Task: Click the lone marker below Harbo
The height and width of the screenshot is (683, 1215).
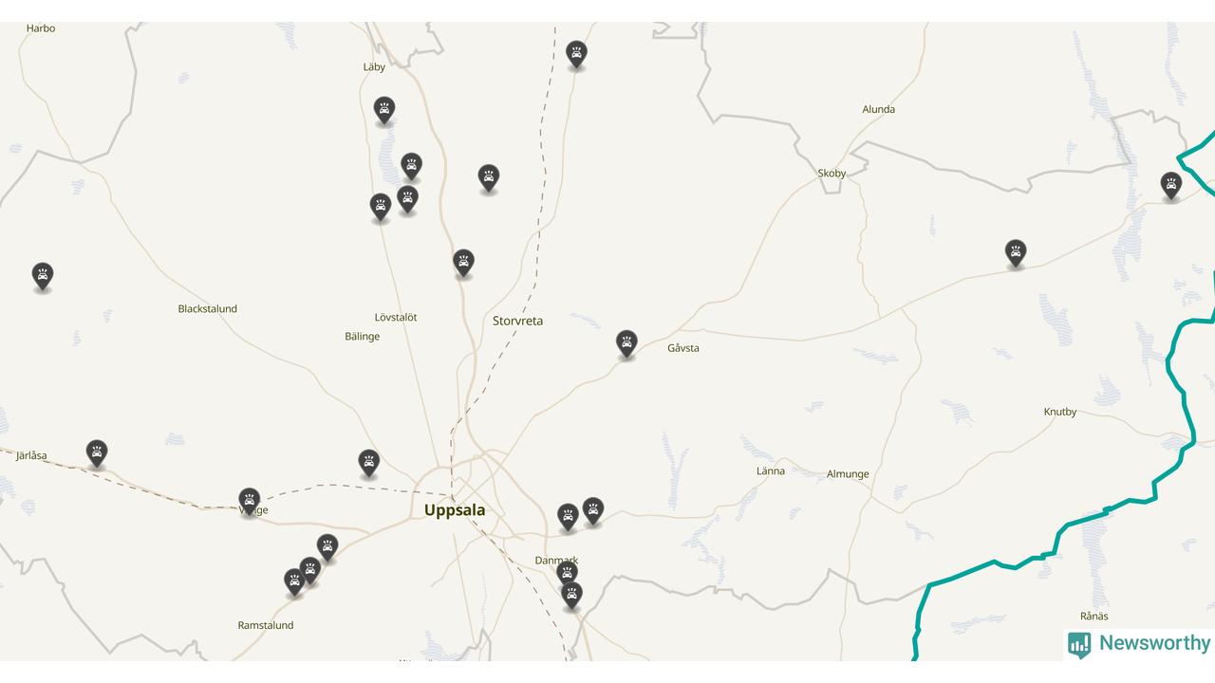Action: tap(43, 276)
